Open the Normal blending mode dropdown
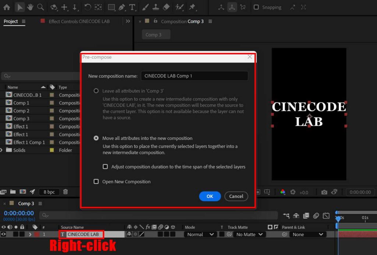Viewport: 377px width, 255px height. click(201, 234)
